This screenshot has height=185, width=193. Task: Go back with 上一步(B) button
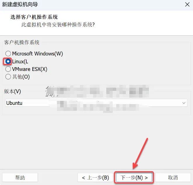pyautogui.click(x=95, y=178)
